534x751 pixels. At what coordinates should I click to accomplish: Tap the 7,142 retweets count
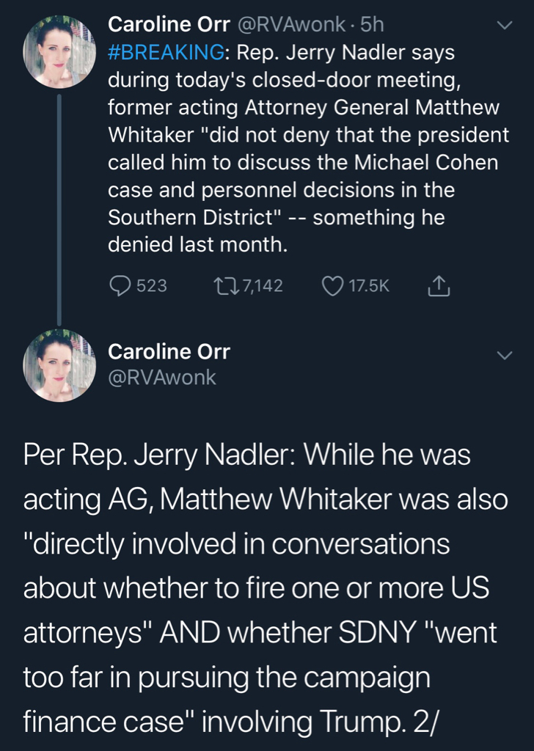(x=261, y=286)
